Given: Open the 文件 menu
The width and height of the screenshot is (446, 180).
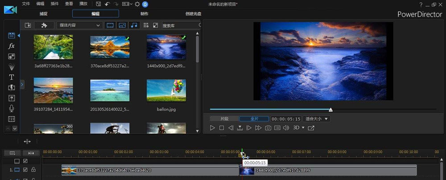Looking at the screenshot, I should 26,4.
